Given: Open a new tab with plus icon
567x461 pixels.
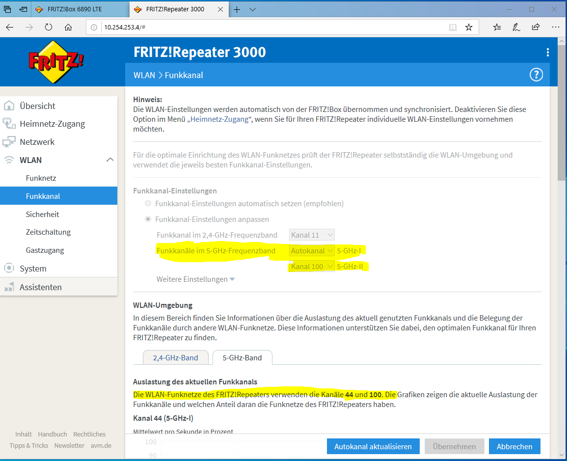Looking at the screenshot, I should tap(237, 9).
